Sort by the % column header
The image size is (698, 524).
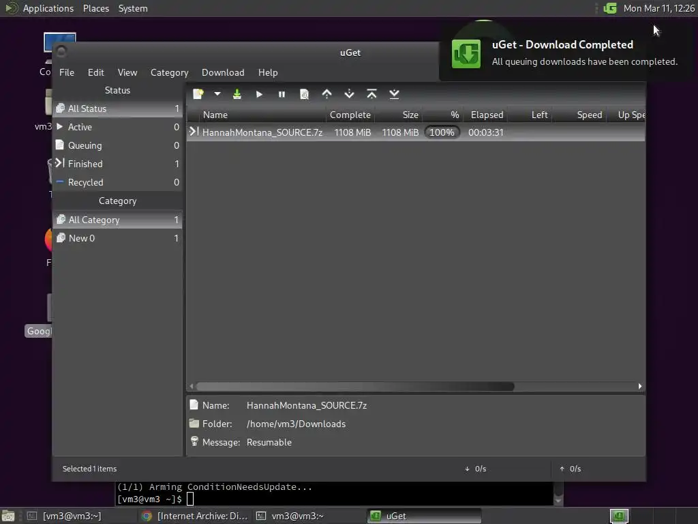(x=443, y=115)
